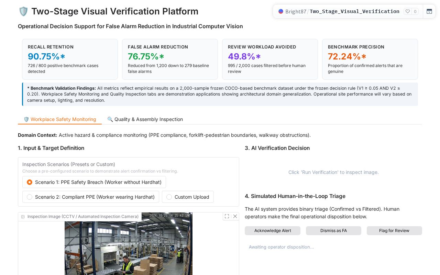Viewport: 440px width, 275px height.
Task: Select Scenario 1: PPE Safety Breach
Action: pos(94,182)
